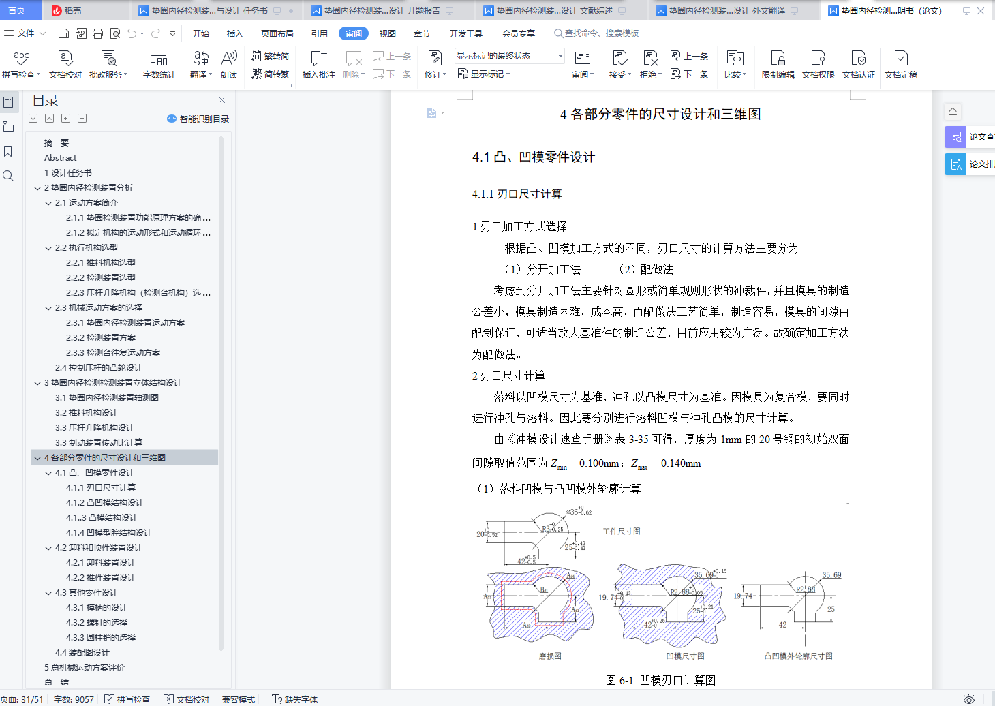Switch to the 视图 ribbon tab
This screenshot has height=706, width=995.
tap(388, 33)
